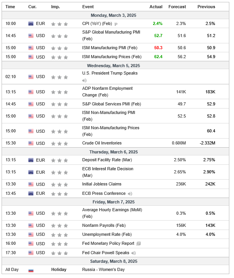Click the forecast value 0.600M
This screenshot has height=278, width=234.
click(x=179, y=143)
